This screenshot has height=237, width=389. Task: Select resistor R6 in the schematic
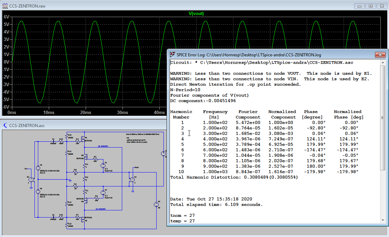(x=97, y=198)
